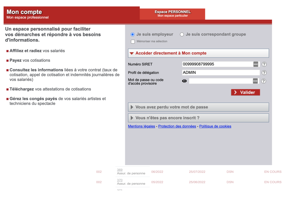Click inside the Numéro SIRET input field

coord(217,64)
